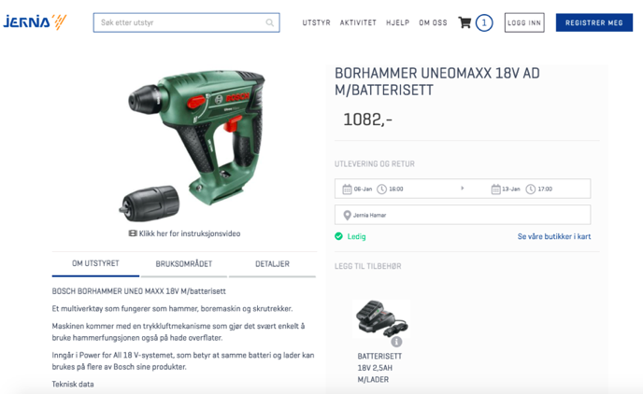Click the 'Utlevering og retur' heading

click(x=375, y=163)
